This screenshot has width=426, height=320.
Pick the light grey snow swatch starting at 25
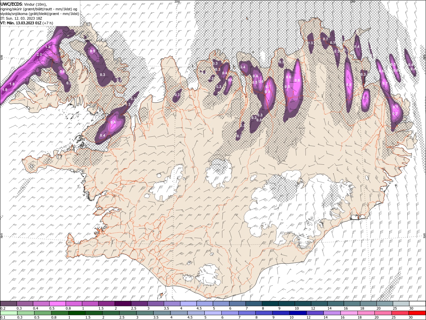pos(401,304)
